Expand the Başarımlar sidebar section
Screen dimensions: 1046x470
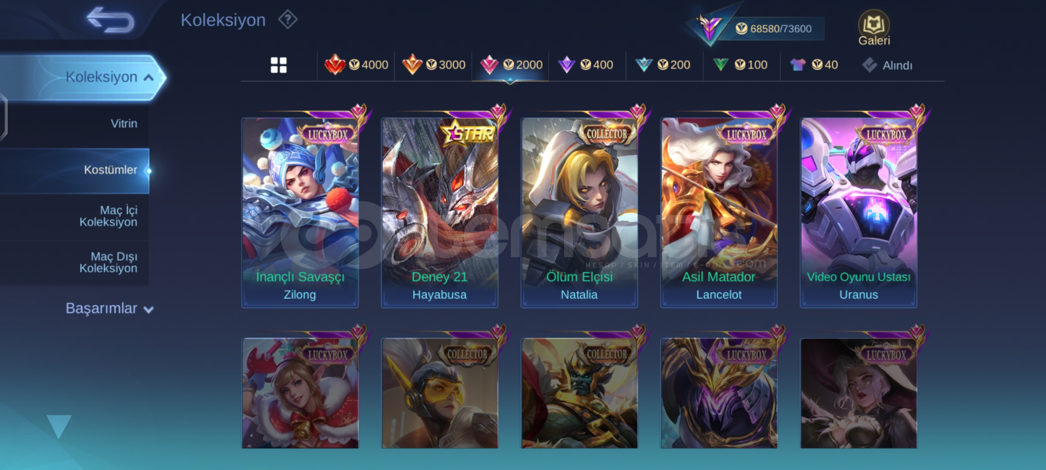tap(109, 309)
